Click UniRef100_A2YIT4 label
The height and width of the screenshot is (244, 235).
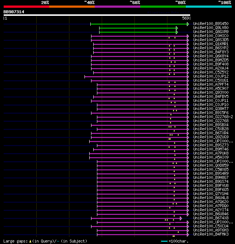click(x=211, y=210)
